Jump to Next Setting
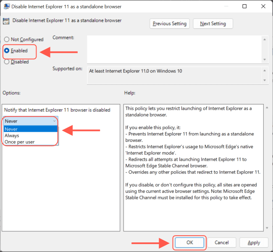The width and height of the screenshot is (273, 252). tap(213, 24)
